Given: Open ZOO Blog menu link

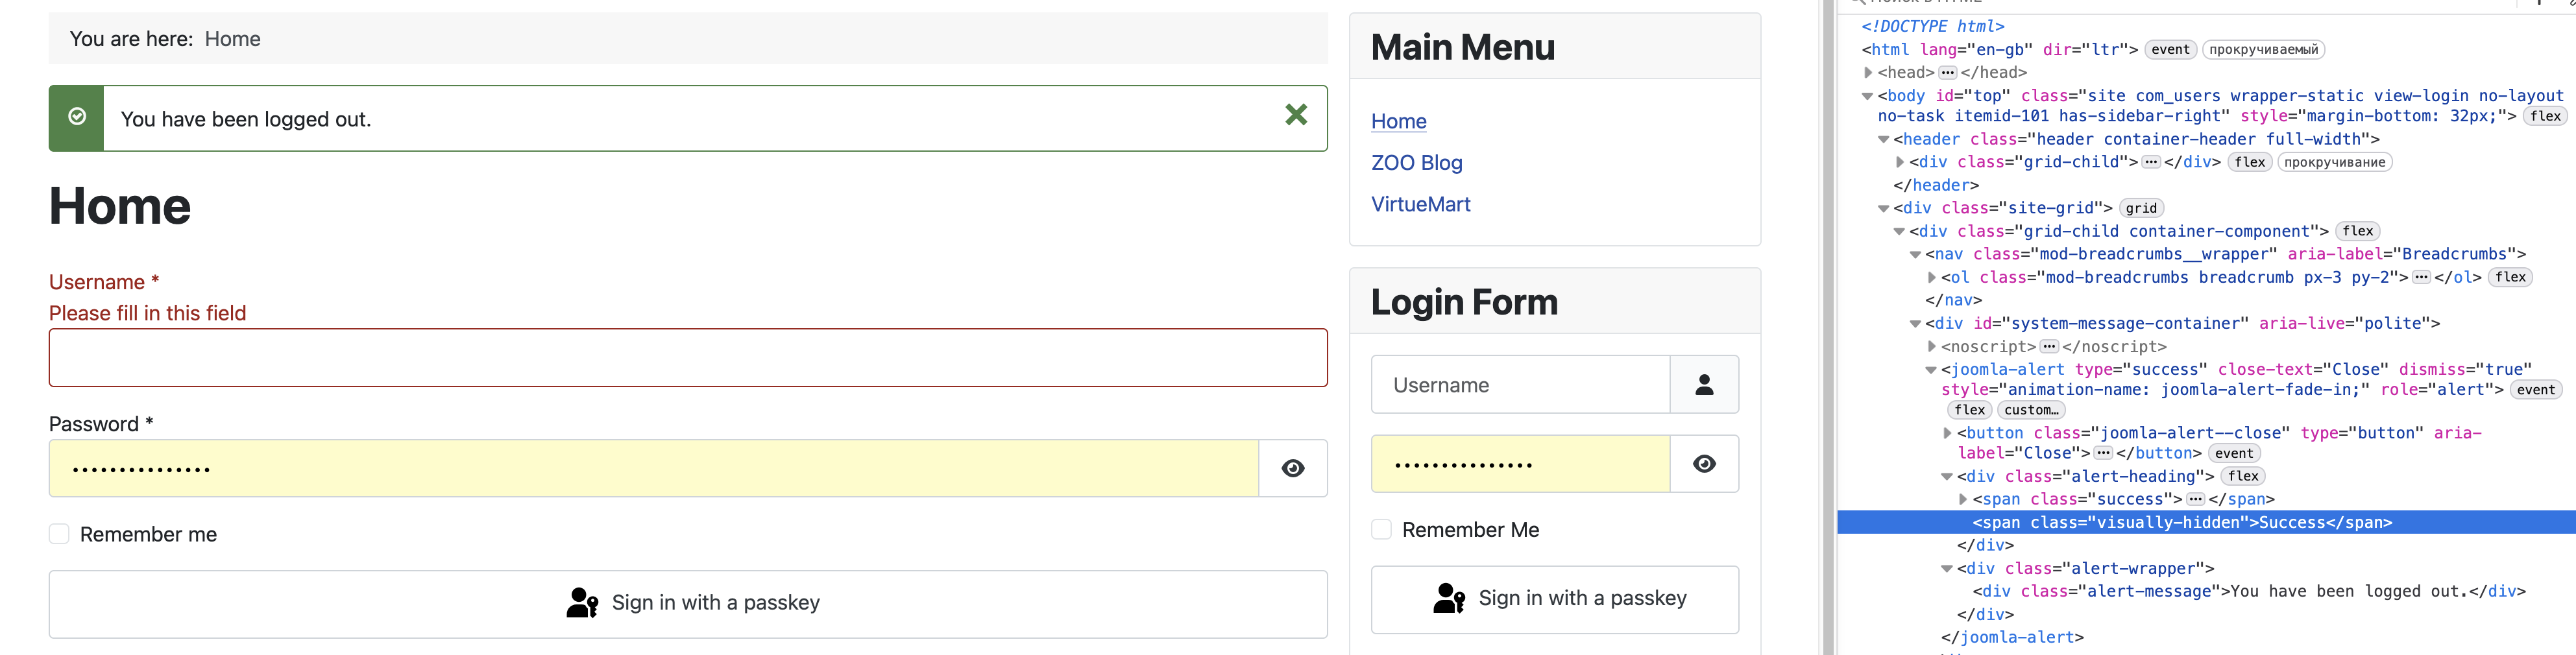Looking at the screenshot, I should pyautogui.click(x=1416, y=163).
